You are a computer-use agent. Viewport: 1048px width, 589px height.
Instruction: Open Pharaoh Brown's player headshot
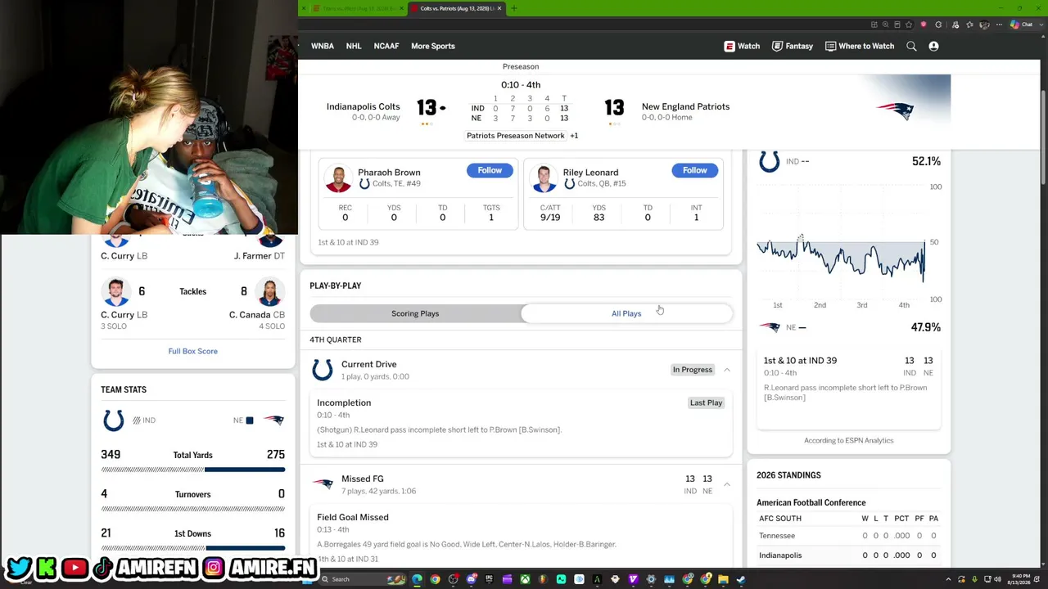click(x=338, y=178)
